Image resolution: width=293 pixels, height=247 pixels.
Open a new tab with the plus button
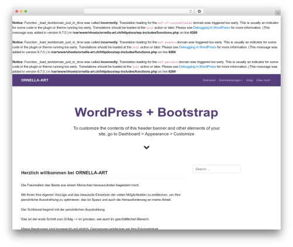278,13
